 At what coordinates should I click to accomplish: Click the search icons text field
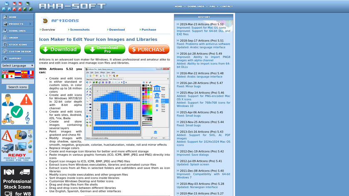click(18, 82)
